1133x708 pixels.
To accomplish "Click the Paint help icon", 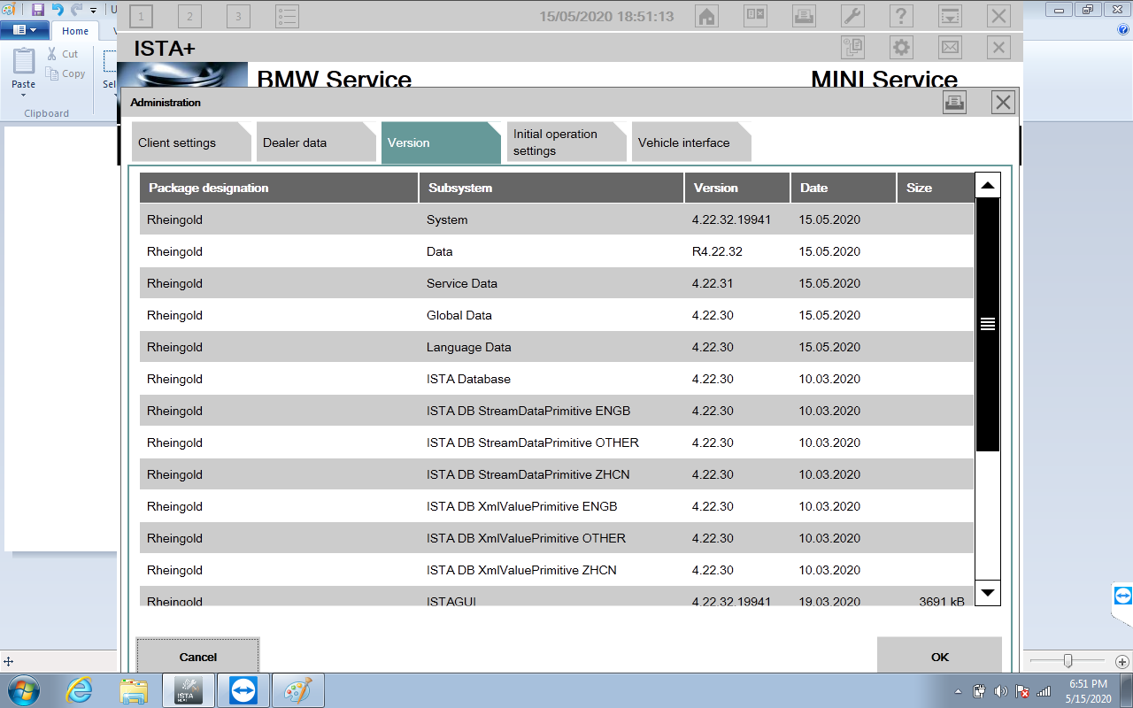I will click(1123, 30).
